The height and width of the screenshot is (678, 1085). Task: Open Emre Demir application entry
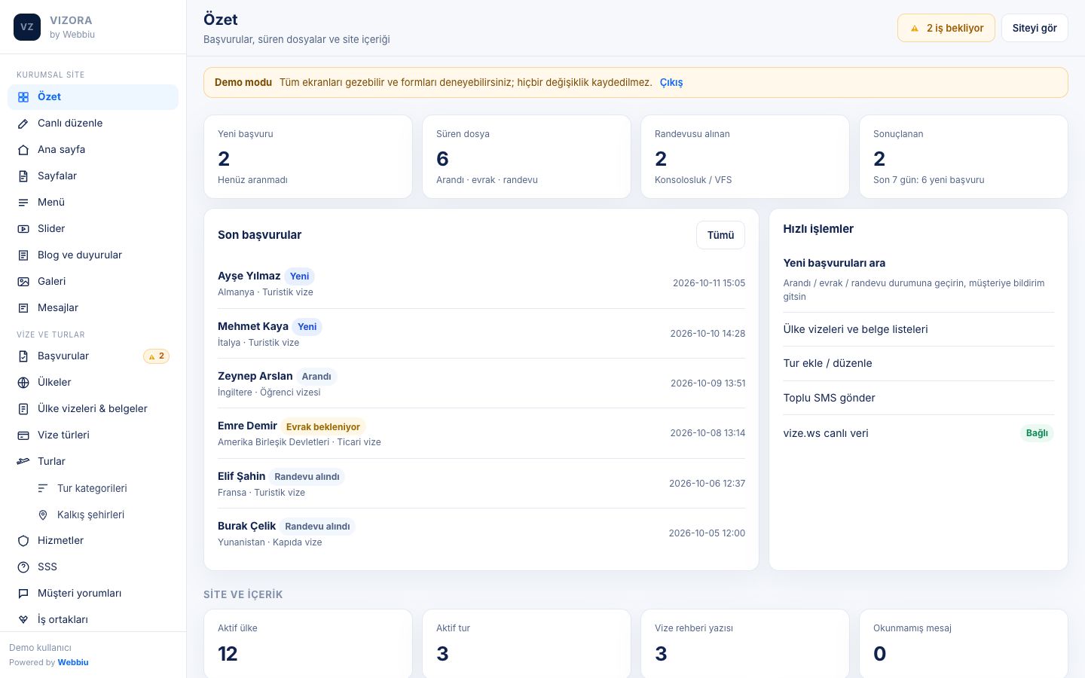click(x=481, y=433)
